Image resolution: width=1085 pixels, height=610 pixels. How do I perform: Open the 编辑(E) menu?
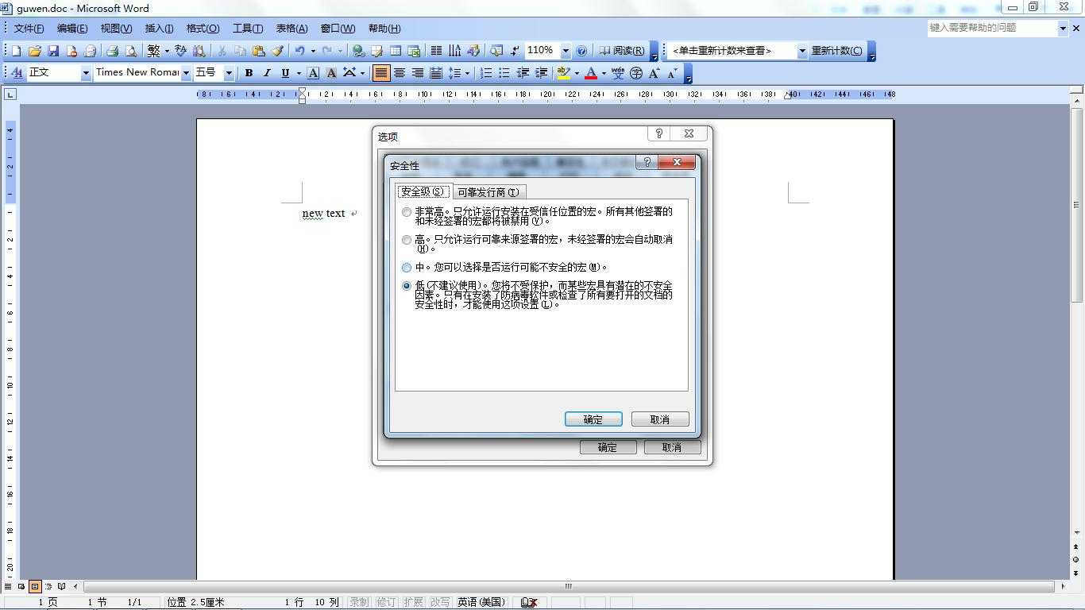tap(72, 29)
